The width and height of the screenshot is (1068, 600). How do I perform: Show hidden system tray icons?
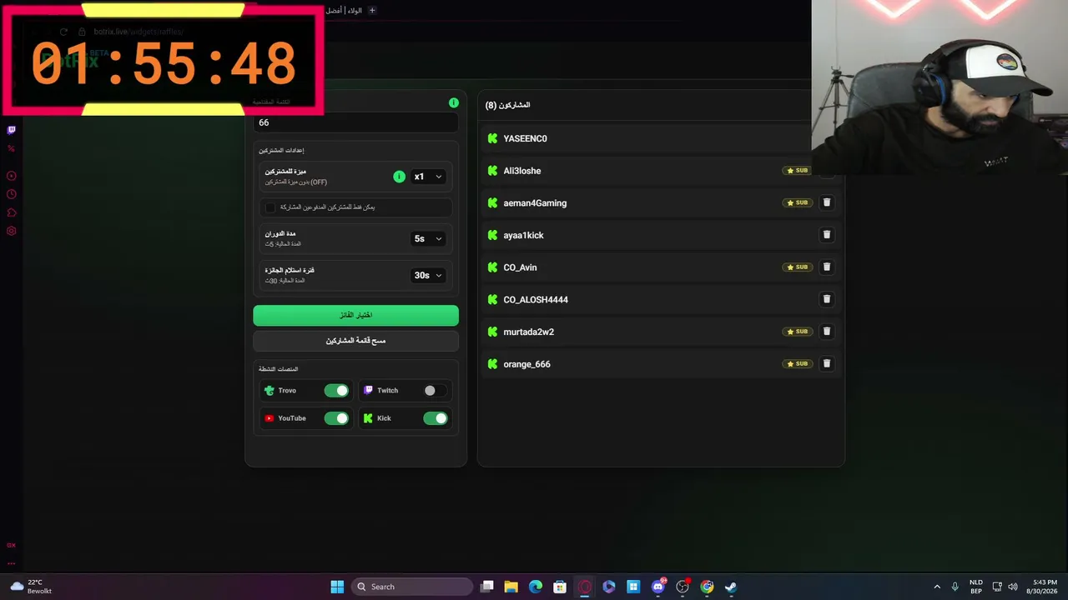(x=937, y=587)
